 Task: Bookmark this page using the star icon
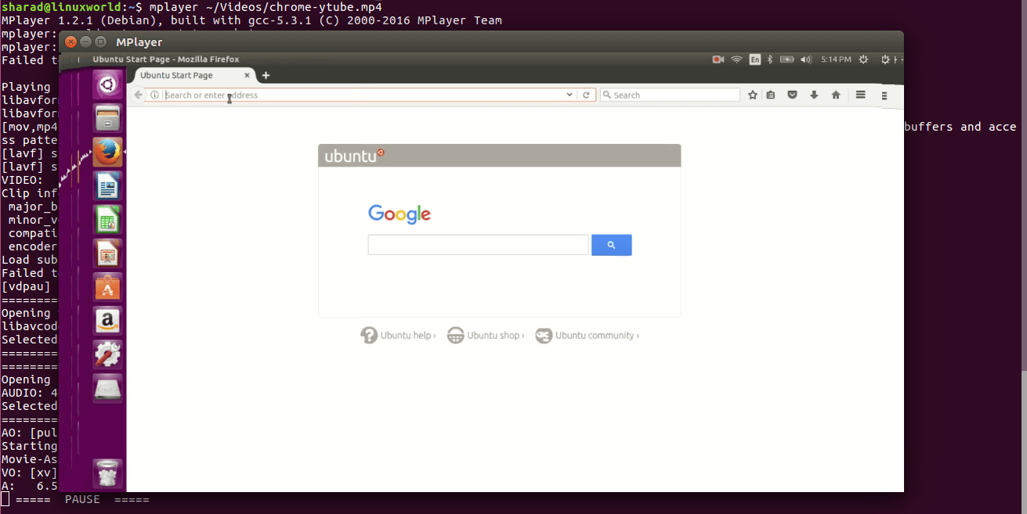point(753,95)
